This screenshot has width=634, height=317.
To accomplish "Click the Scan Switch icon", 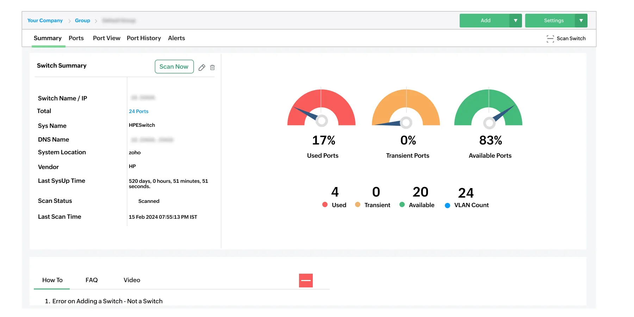I will point(550,39).
